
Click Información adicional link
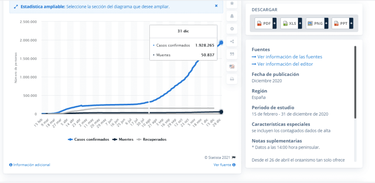(x=30, y=165)
